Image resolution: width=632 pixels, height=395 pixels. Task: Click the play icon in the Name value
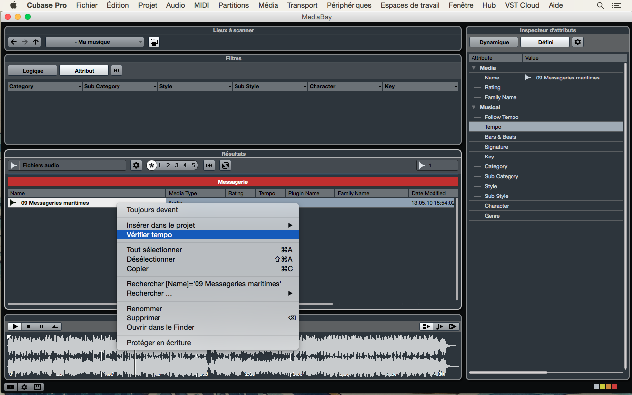pyautogui.click(x=528, y=78)
